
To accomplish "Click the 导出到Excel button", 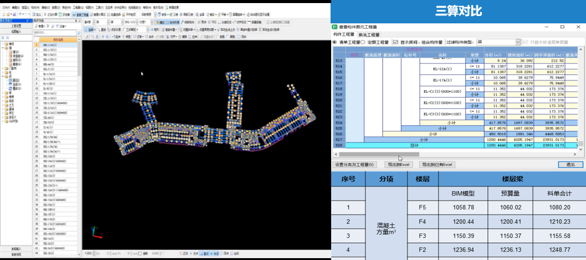I will click(399, 165).
